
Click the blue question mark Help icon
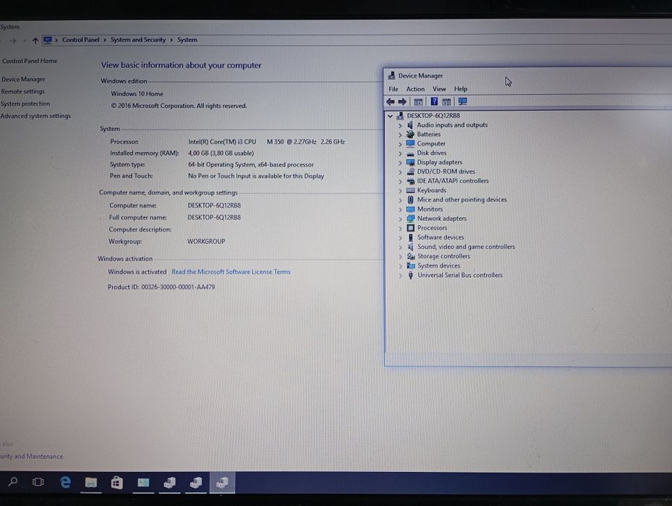point(434,101)
